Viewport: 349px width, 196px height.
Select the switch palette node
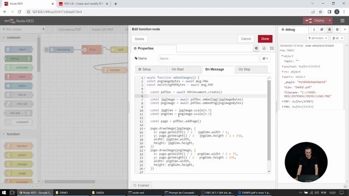(19, 155)
